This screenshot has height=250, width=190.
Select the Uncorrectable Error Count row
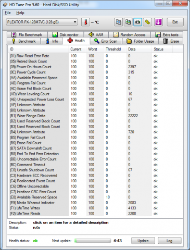coord(95,159)
